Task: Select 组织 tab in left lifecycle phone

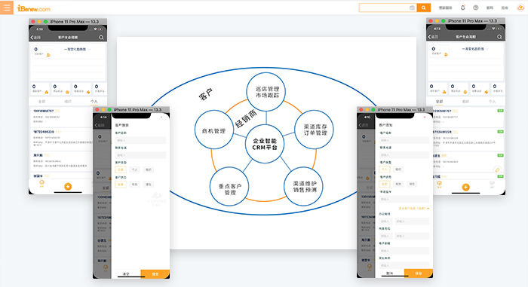Action: (x=68, y=101)
